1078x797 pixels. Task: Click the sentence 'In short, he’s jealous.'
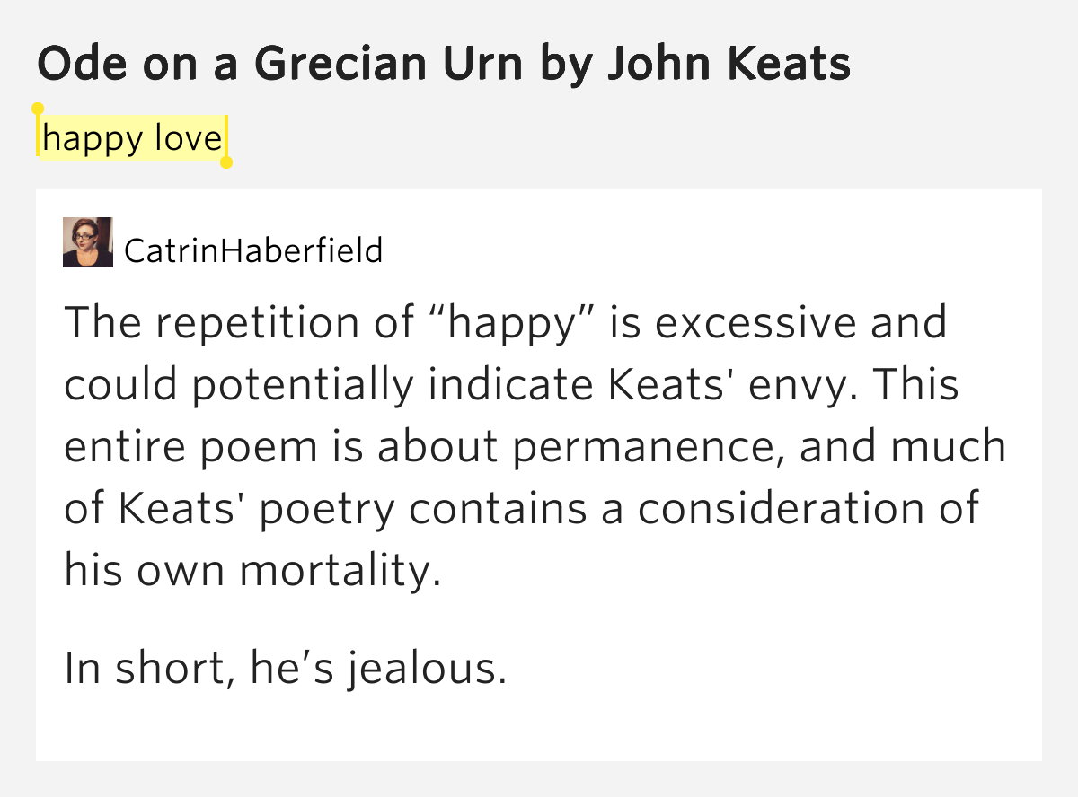(x=286, y=669)
